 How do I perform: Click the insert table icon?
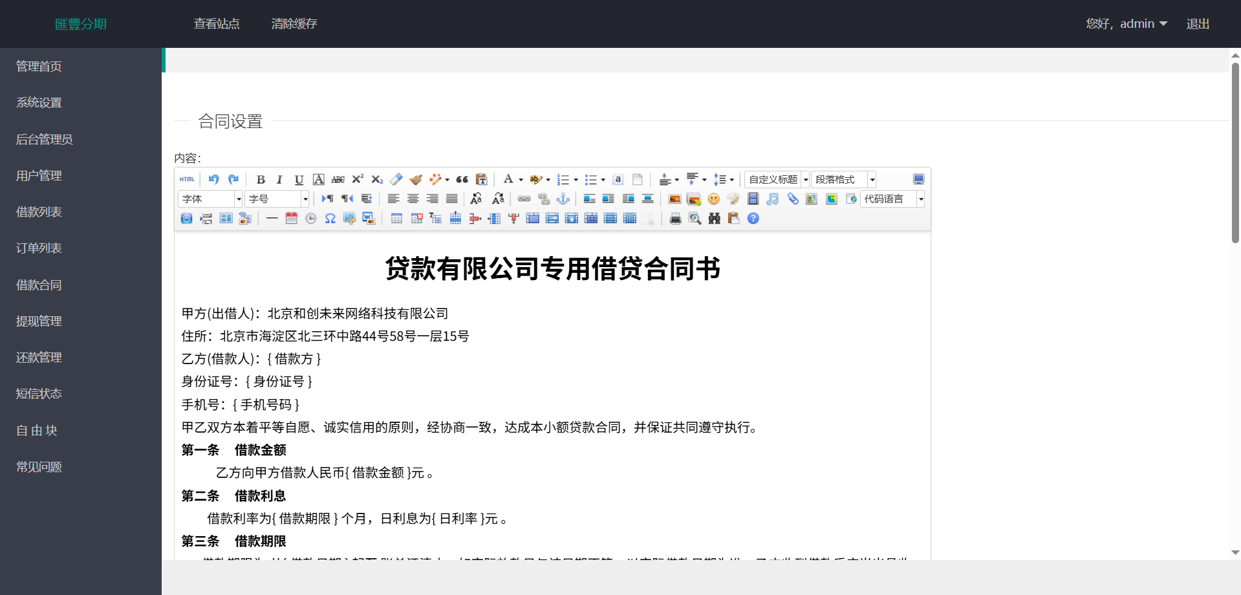(x=396, y=219)
